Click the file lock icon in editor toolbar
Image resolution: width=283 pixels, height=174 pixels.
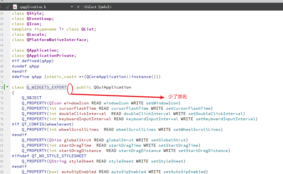(x=8, y=7)
